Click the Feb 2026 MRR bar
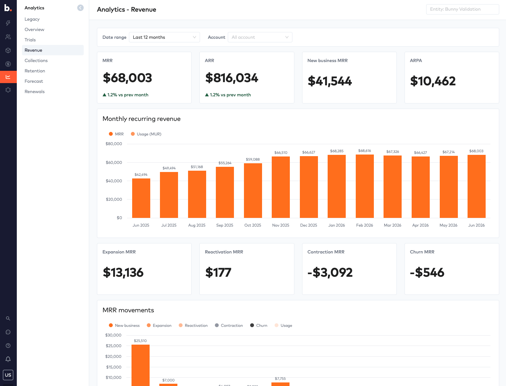Viewport: 506px width, 386px height. tap(365, 186)
